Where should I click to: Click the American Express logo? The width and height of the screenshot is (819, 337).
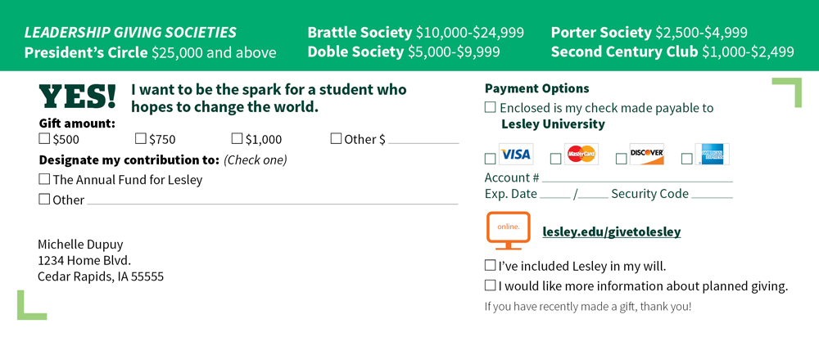[x=712, y=155]
